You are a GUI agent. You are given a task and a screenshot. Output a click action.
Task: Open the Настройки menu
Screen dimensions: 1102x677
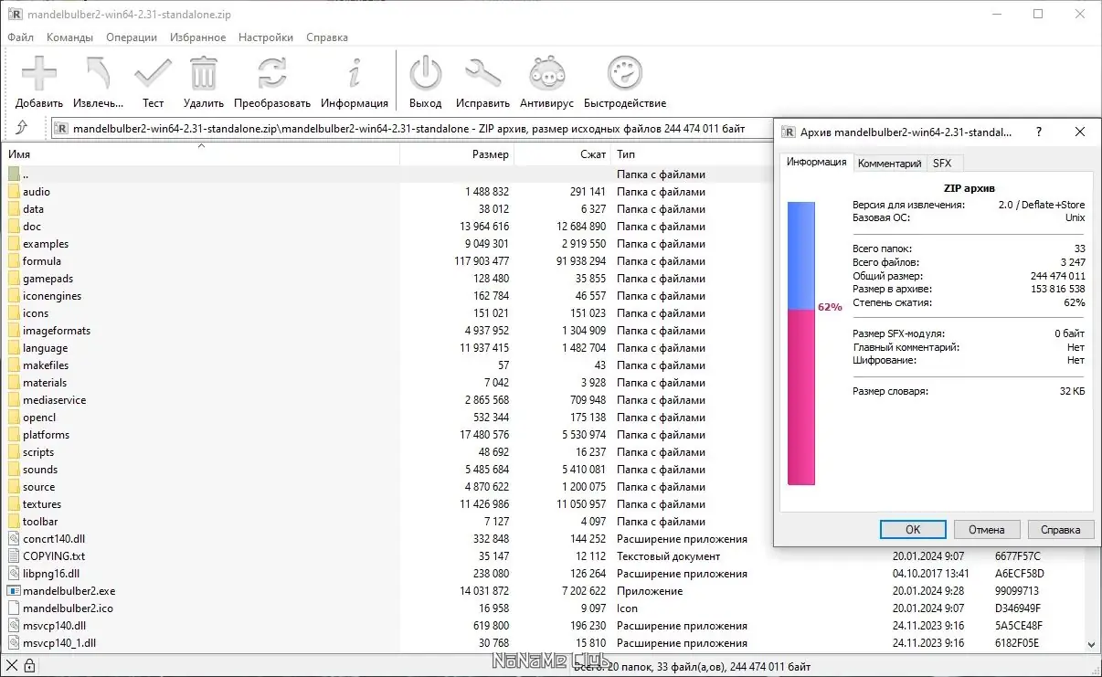pos(266,37)
